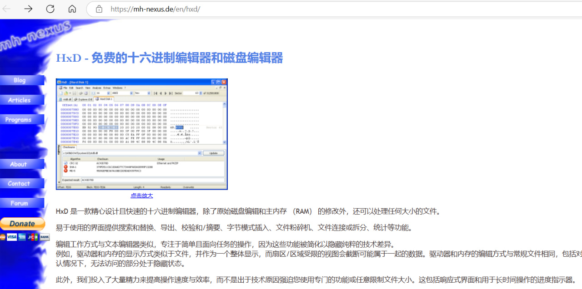Click the line starting 认情况下，无法访问的部分
Screen dimensions: 582x289
(120, 264)
